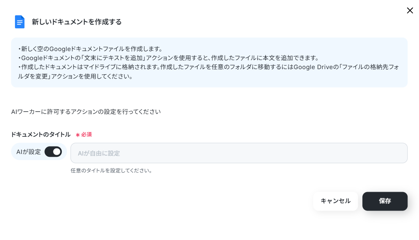The height and width of the screenshot is (240, 419).
Task: Click the ファイルの格納先フォルダ text in info box
Action: pos(370,67)
